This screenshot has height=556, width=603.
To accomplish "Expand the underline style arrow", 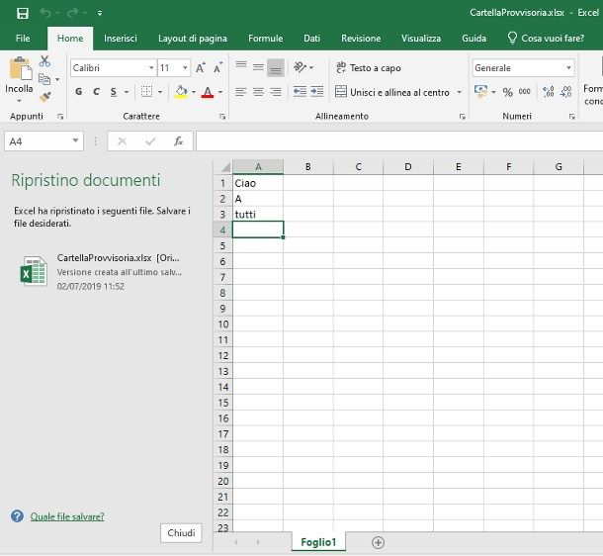I will pyautogui.click(x=127, y=92).
